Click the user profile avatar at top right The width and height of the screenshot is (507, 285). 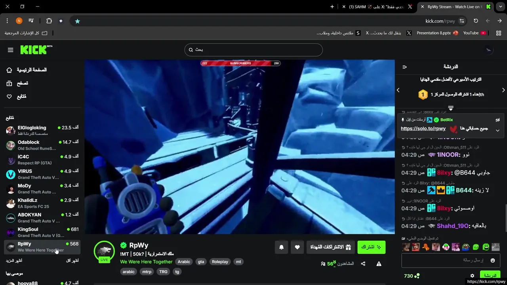489,50
